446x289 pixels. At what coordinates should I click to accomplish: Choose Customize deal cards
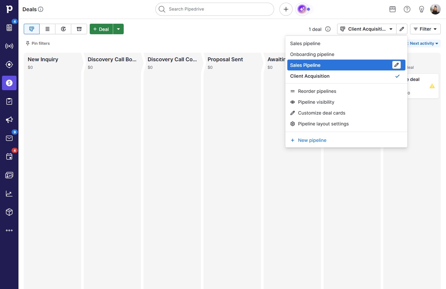coord(346,113)
